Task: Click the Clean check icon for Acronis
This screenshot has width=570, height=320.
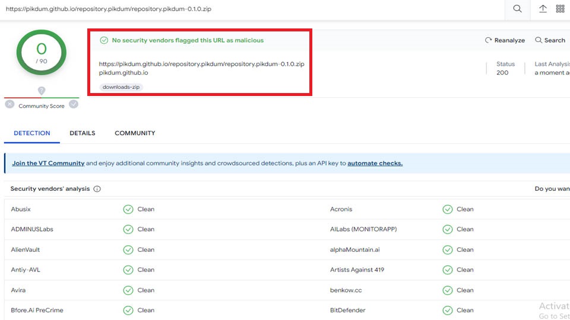Action: 448,209
